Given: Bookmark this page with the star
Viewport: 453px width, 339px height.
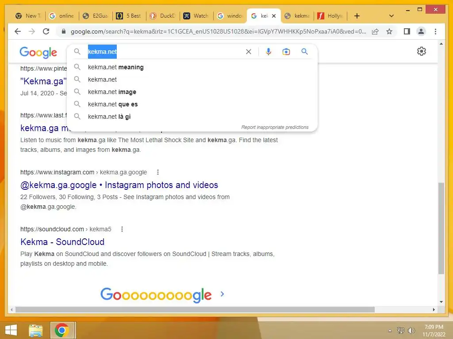Looking at the screenshot, I should (389, 31).
